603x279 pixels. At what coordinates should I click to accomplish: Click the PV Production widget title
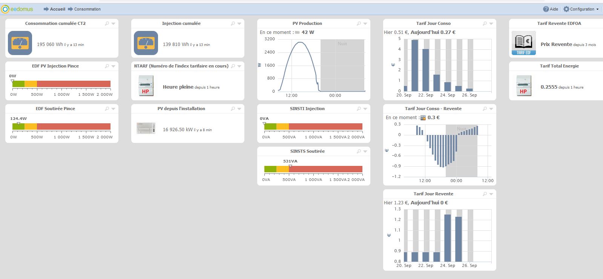pos(307,23)
